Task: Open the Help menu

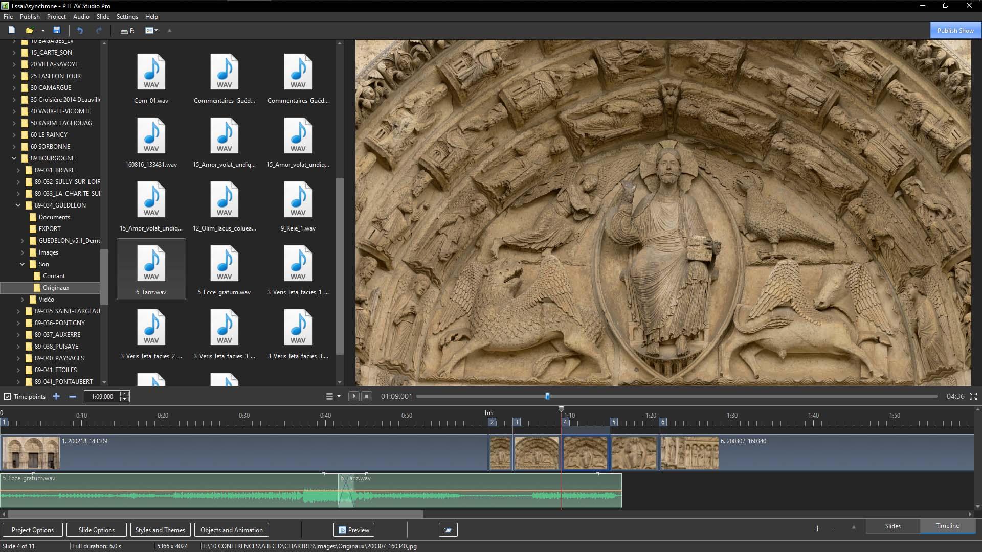Action: [x=151, y=16]
